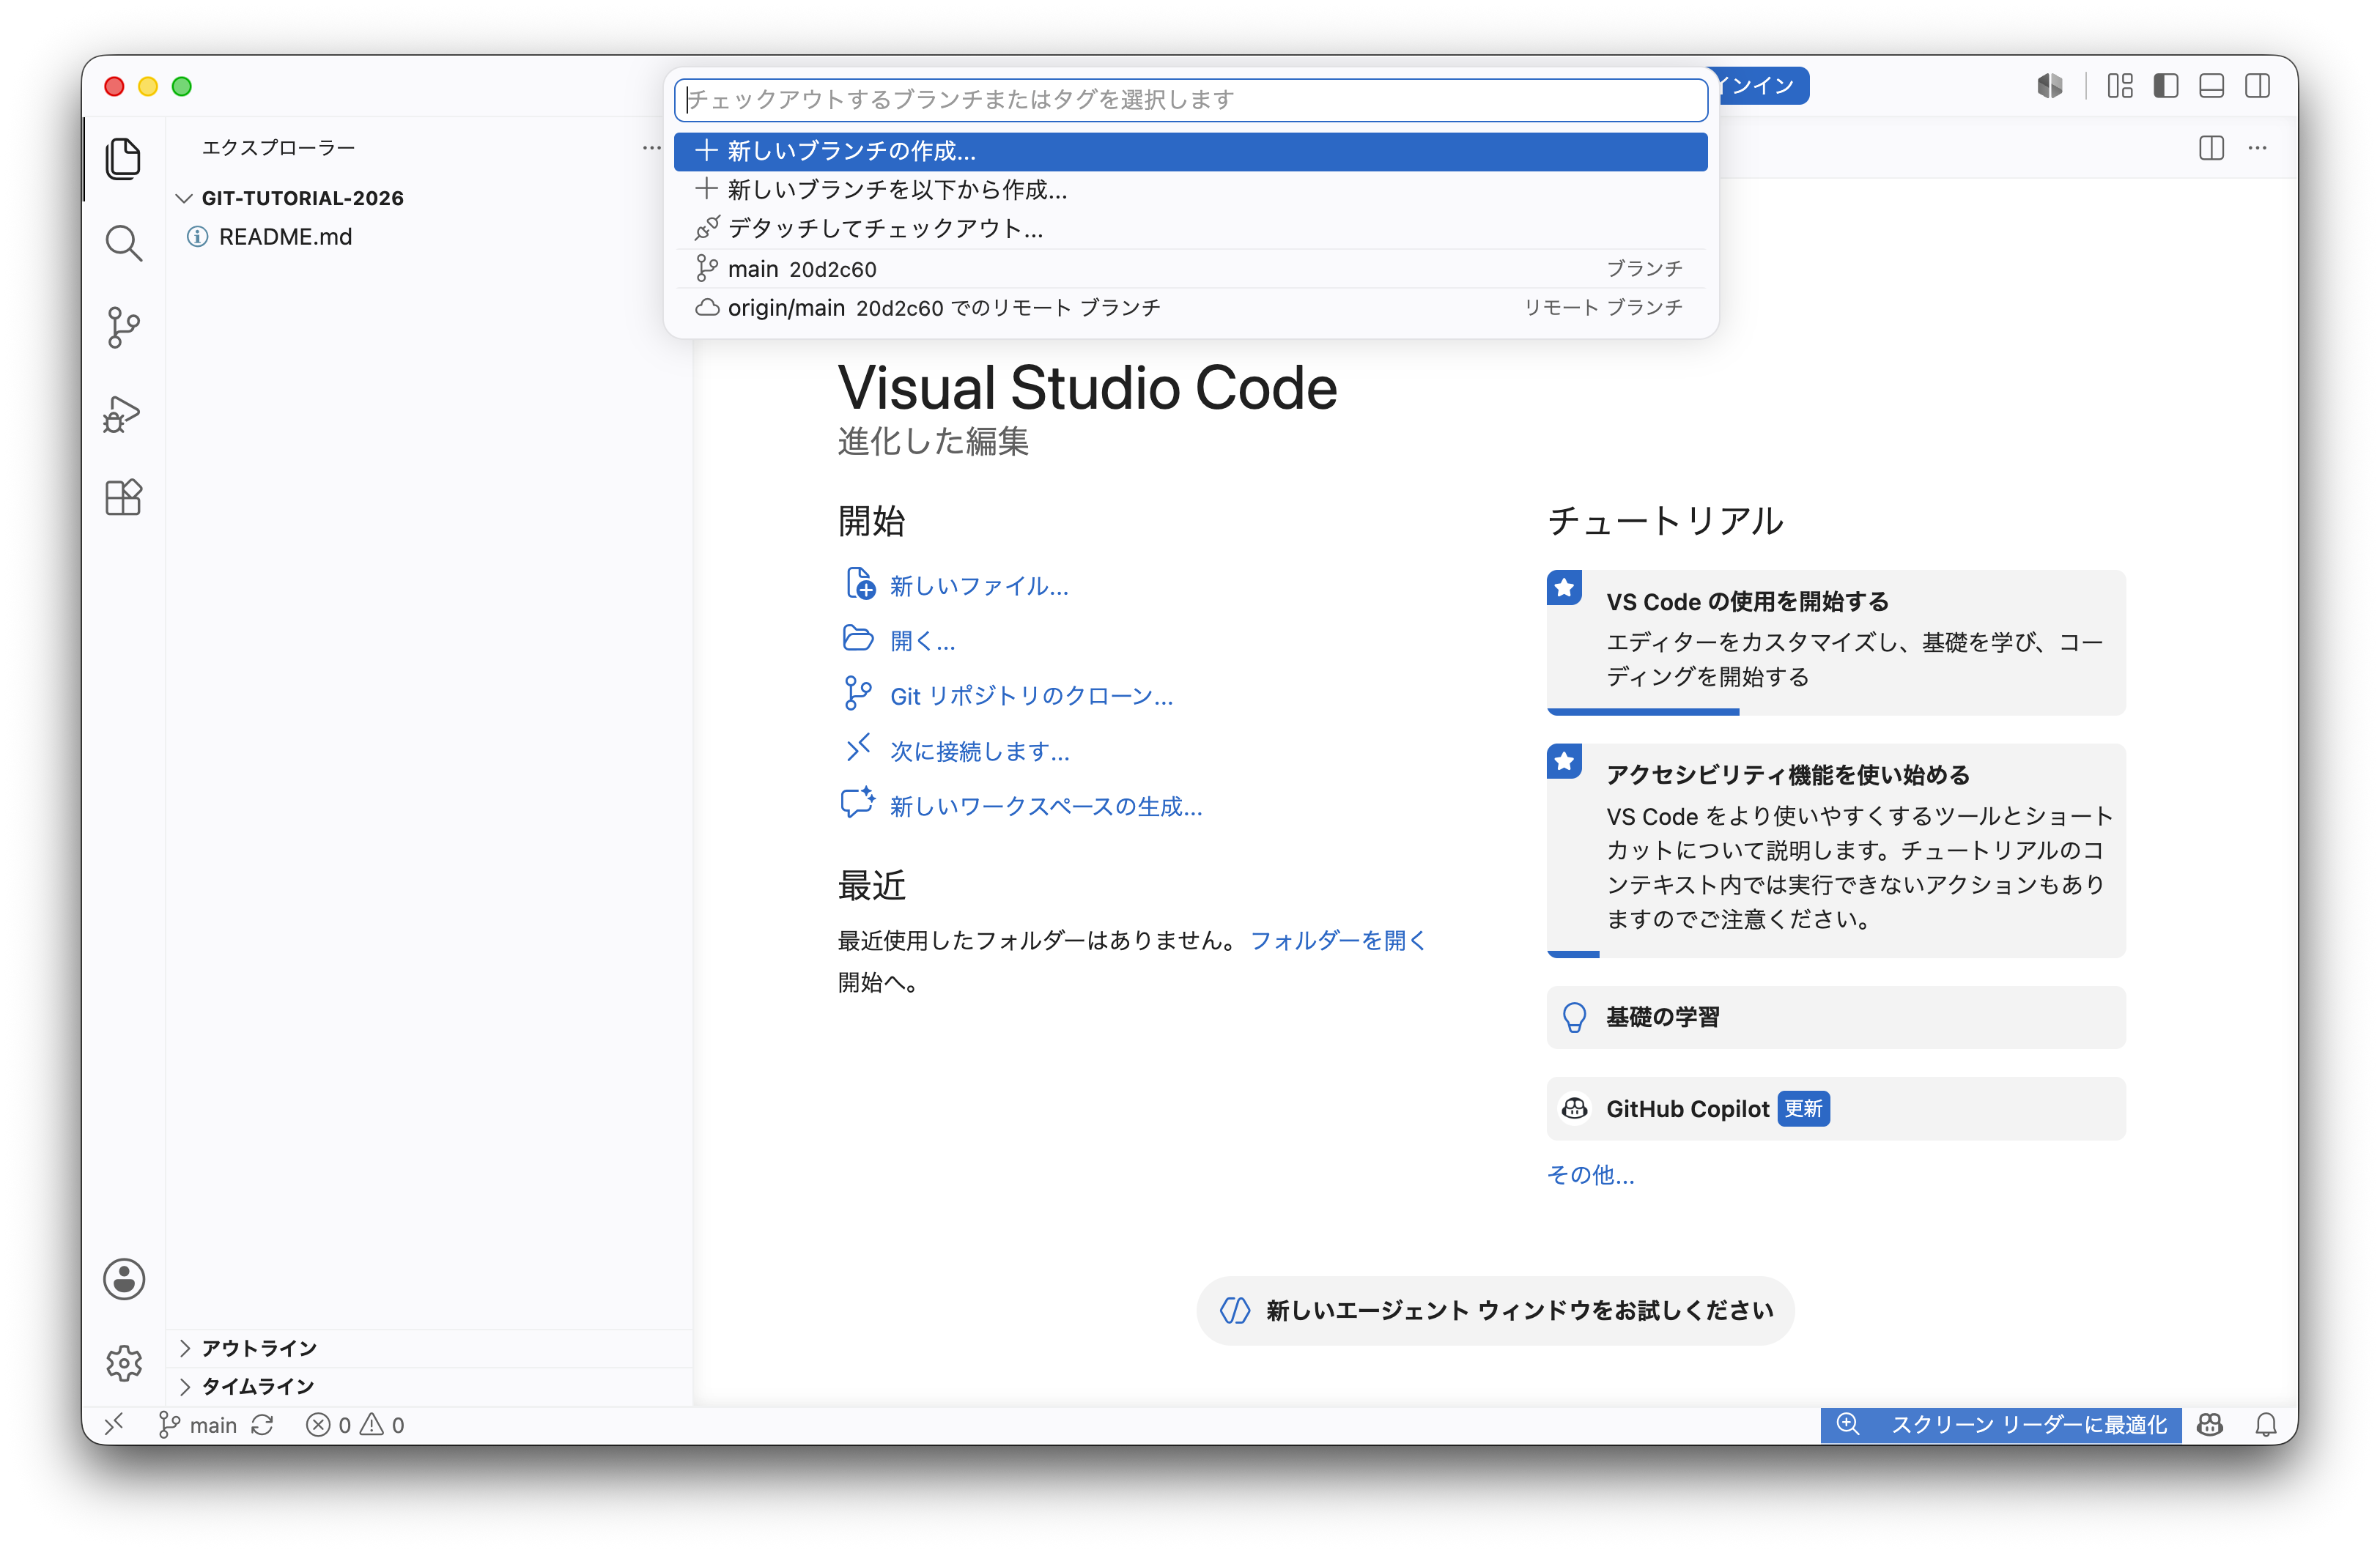The width and height of the screenshot is (2380, 1553).
Task: Open the Search view icon
Action: point(123,243)
